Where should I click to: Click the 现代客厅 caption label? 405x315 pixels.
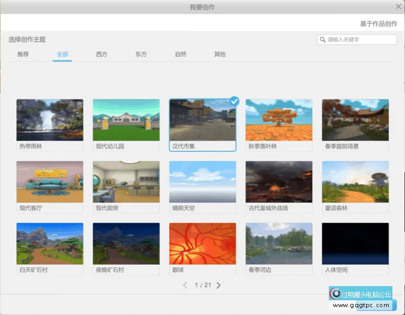[x=31, y=208]
